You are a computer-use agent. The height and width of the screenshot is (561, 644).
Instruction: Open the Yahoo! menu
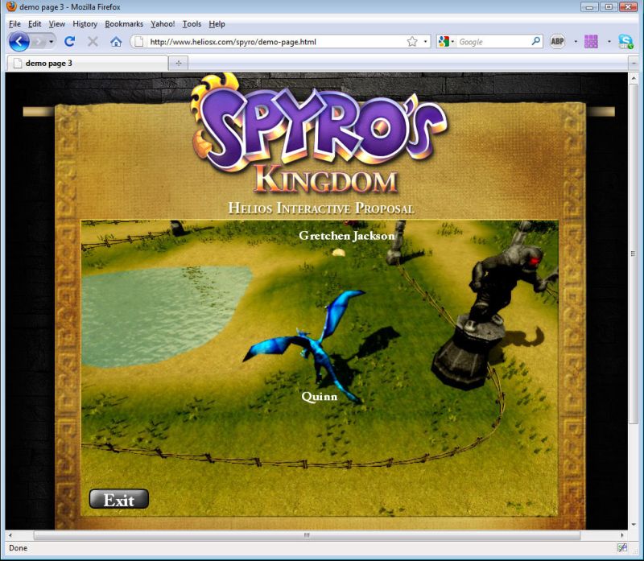point(163,24)
